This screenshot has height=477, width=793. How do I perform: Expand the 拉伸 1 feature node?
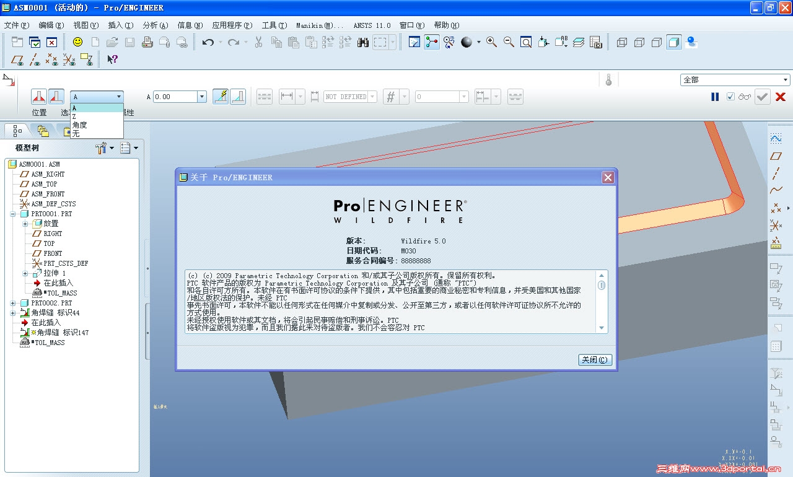pyautogui.click(x=25, y=273)
